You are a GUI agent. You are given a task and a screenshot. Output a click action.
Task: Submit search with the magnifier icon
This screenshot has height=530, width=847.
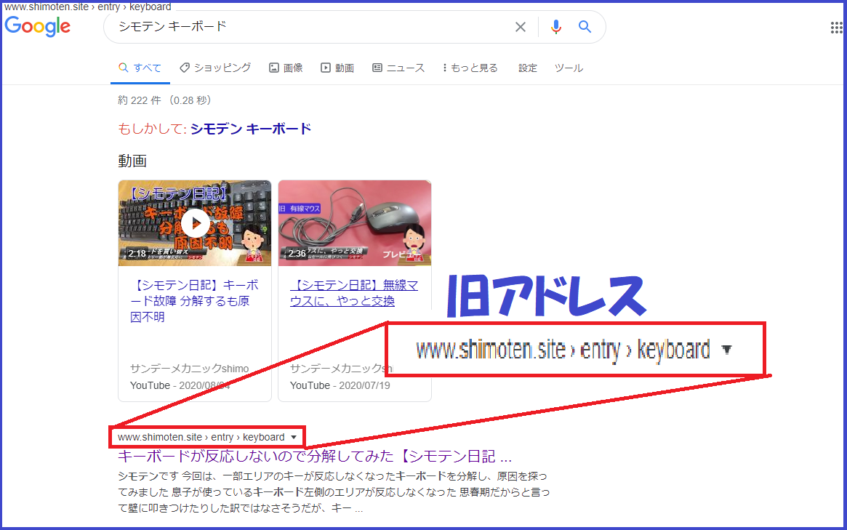pos(585,26)
